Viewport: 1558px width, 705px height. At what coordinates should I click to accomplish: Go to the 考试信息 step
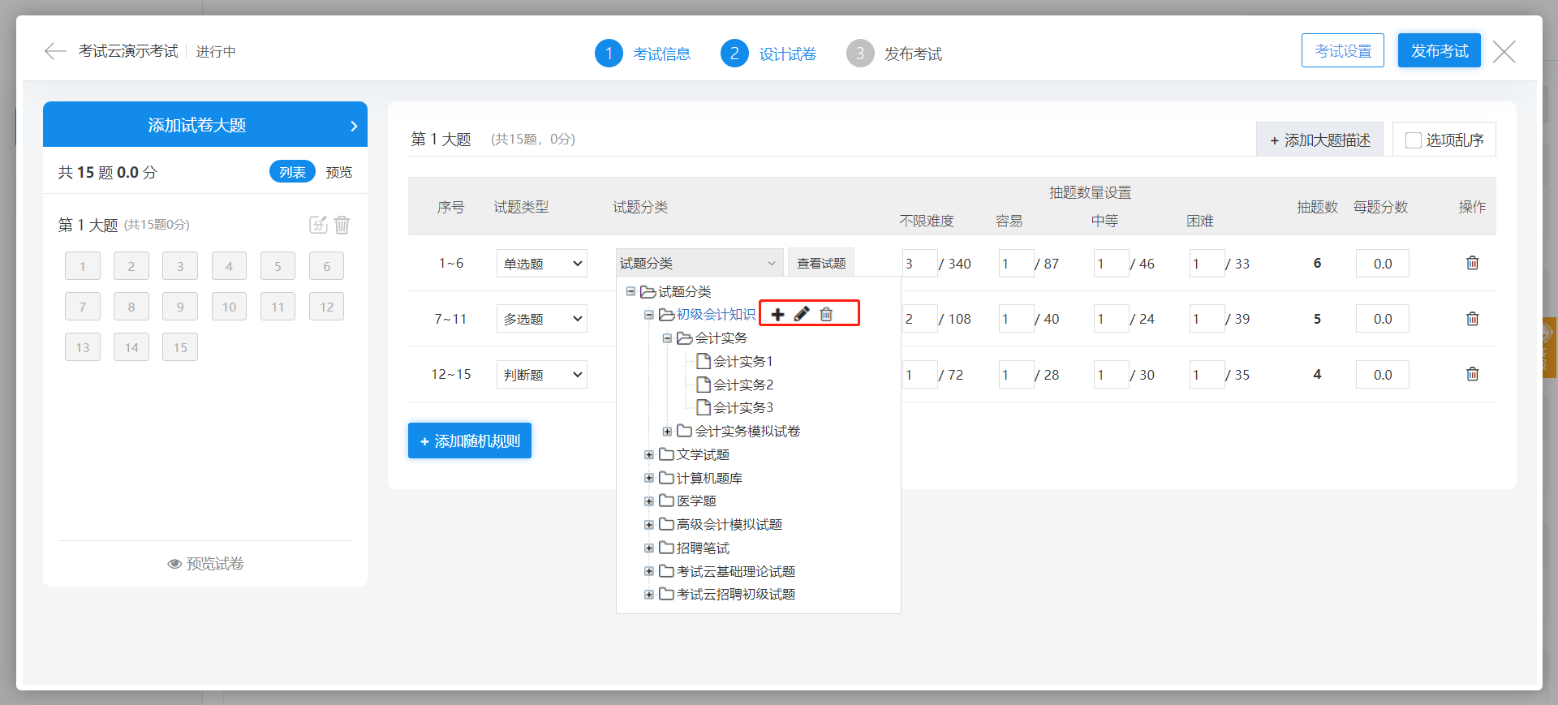[643, 54]
